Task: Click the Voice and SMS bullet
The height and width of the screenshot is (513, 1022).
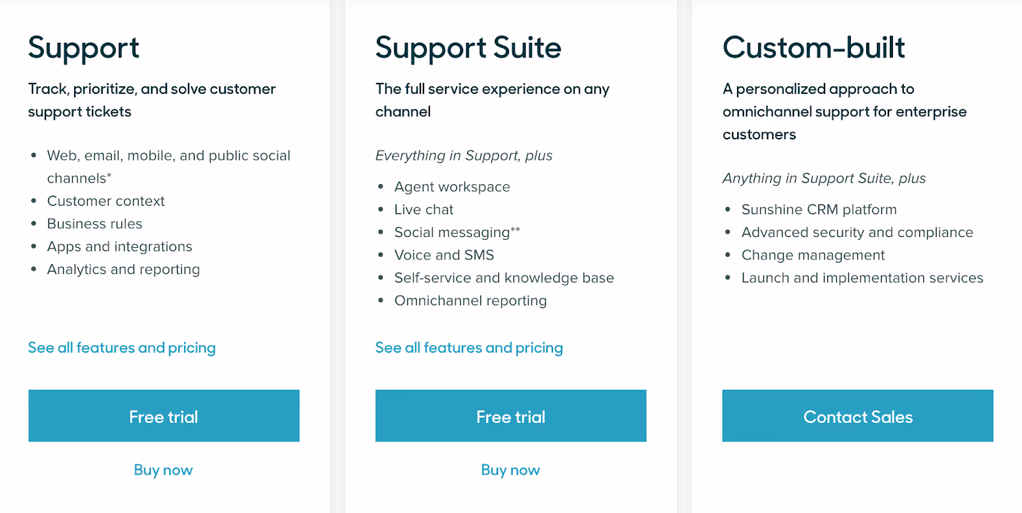Action: pos(444,254)
